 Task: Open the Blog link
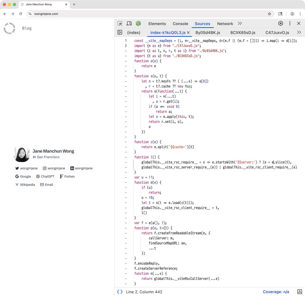(27, 28)
